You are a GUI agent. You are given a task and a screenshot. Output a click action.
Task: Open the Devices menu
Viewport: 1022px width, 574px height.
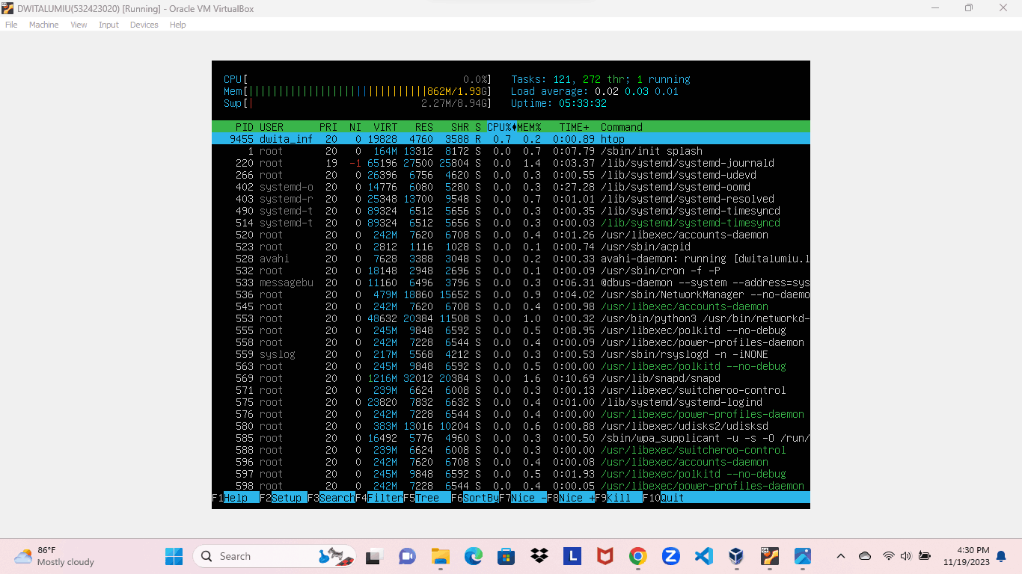[x=144, y=25]
